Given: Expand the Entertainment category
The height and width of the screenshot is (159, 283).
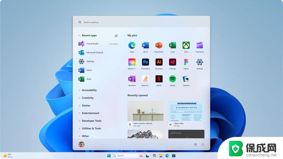Looking at the screenshot, I should [89, 113].
